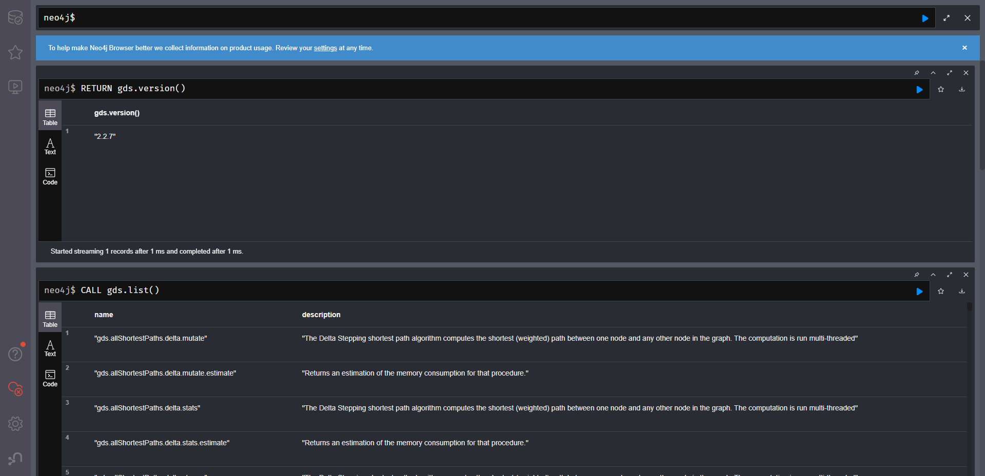Rerun the RETURN gds.version() query
The width and height of the screenshot is (985, 476).
(919, 90)
